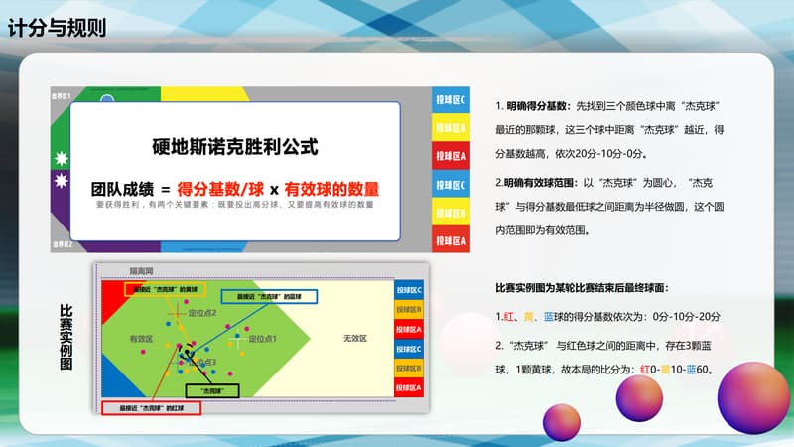Click the red-bordered 红球 callout label
The height and width of the screenshot is (447, 794).
coord(151,407)
